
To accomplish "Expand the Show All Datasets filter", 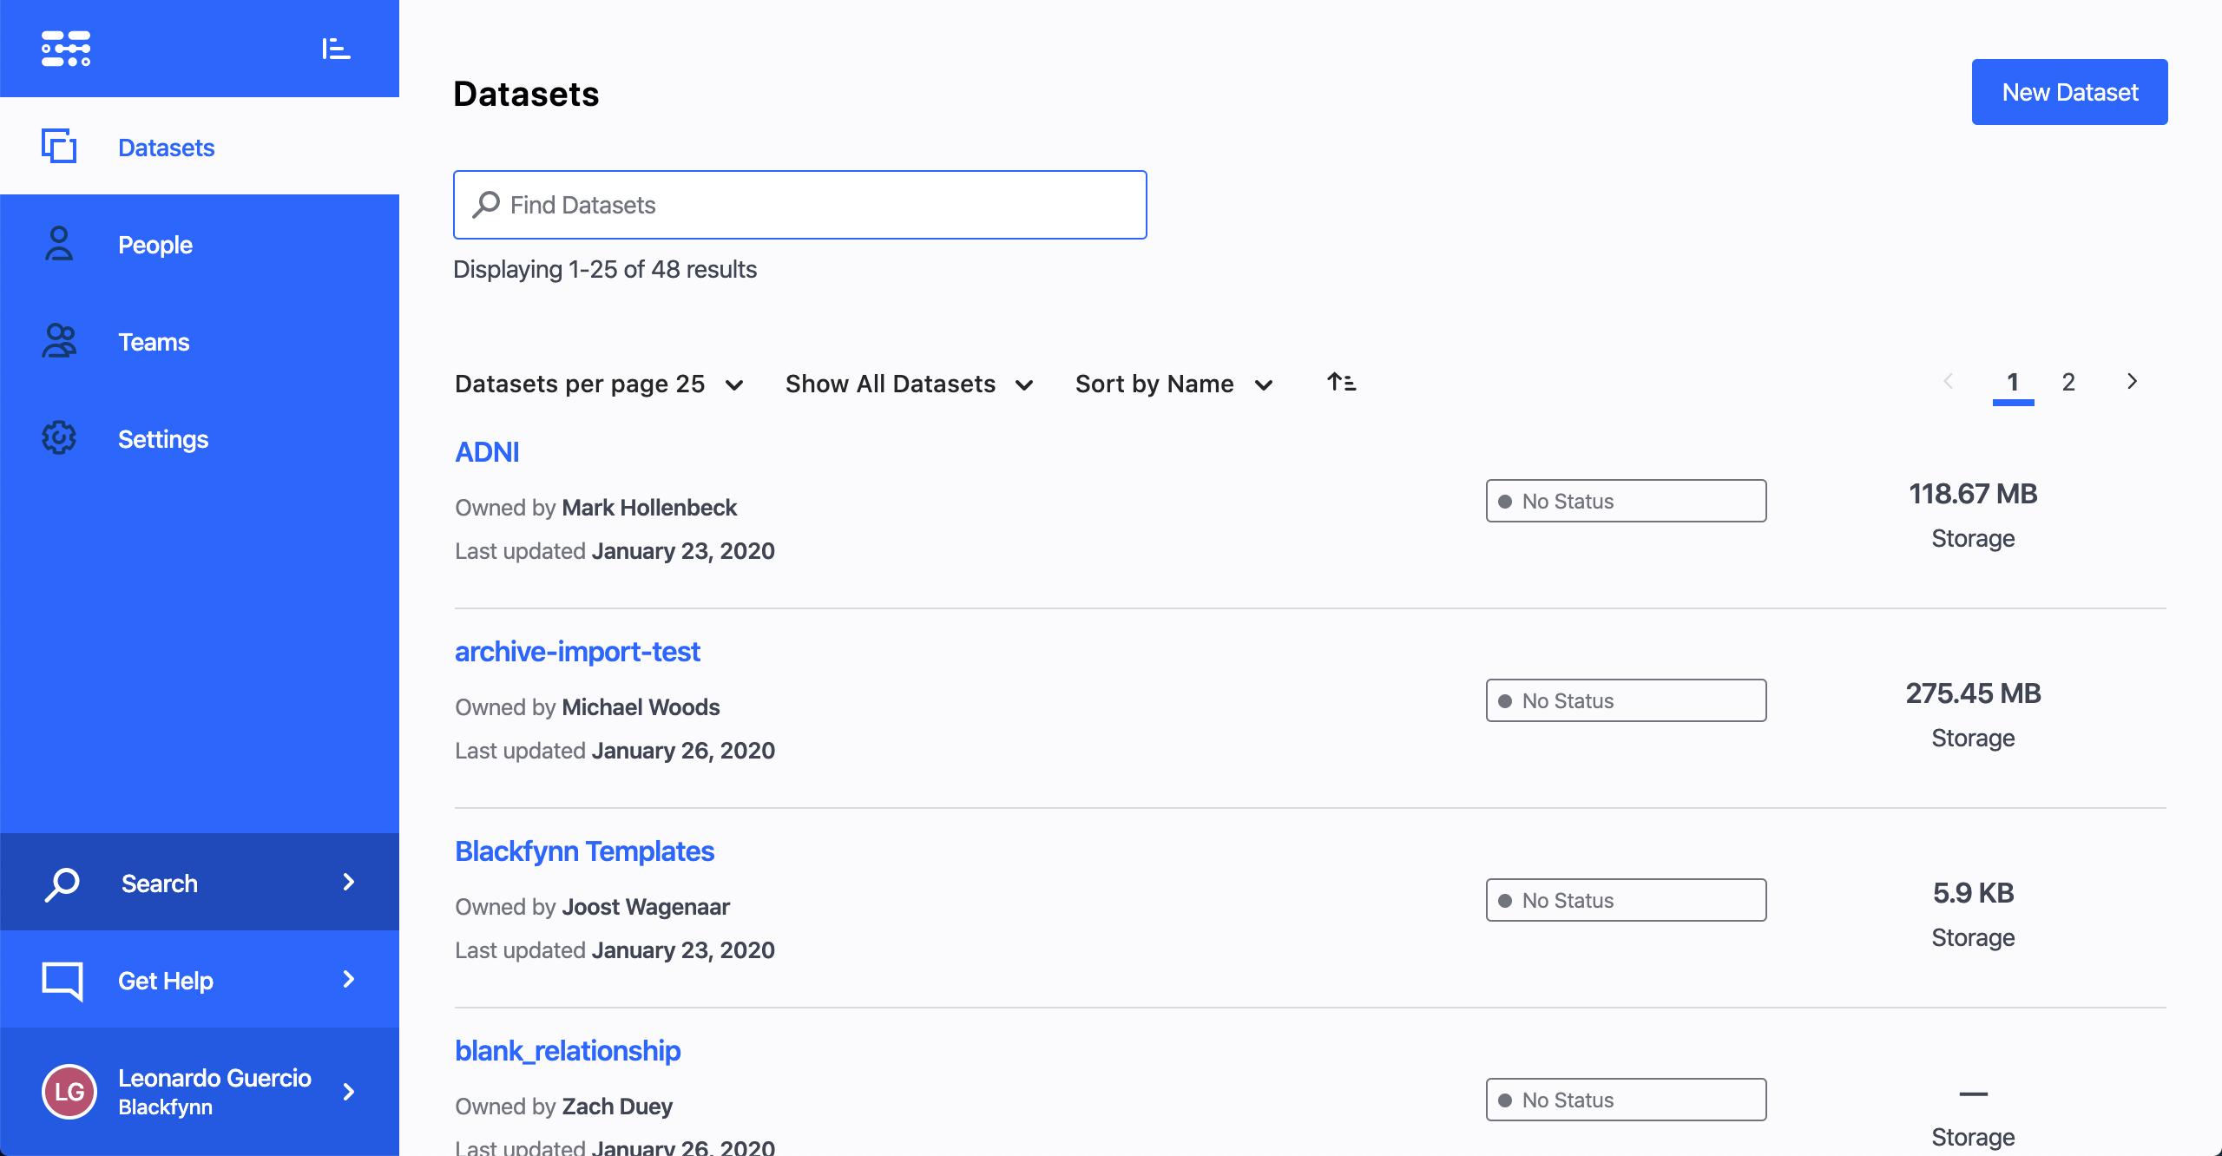I will (x=909, y=384).
